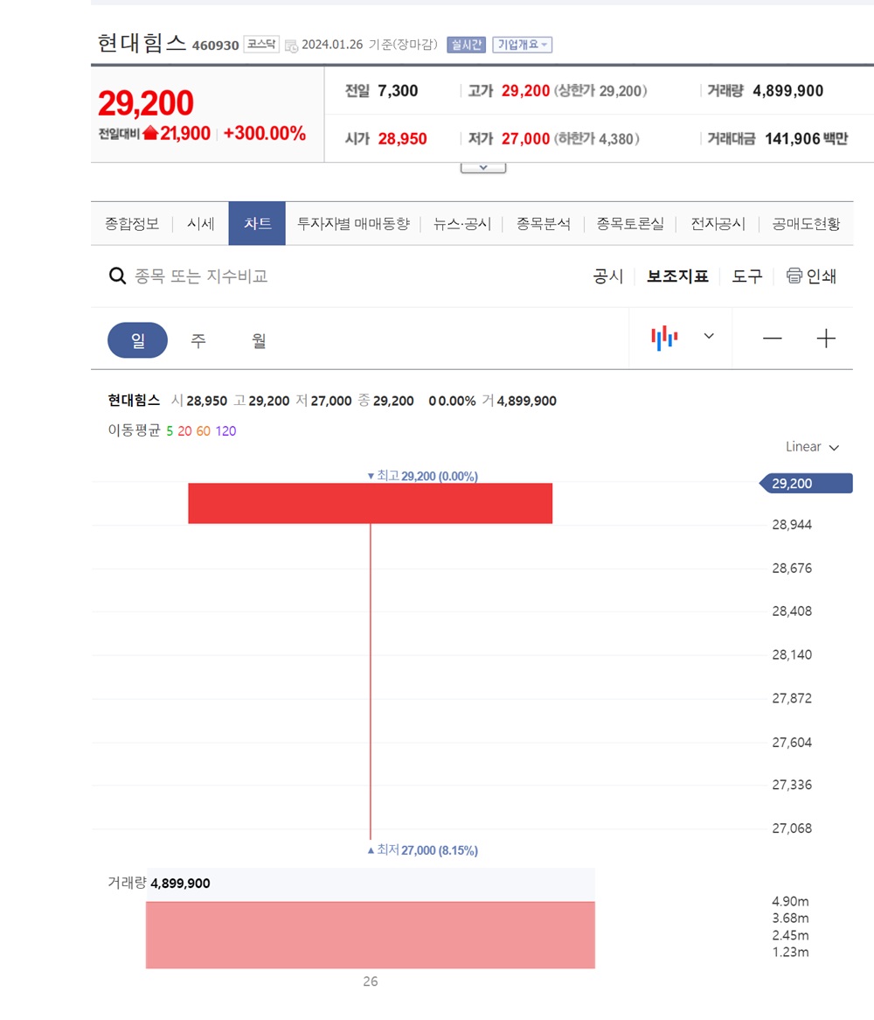Switch to the 공매도현황 tab
874x1020 pixels.
[x=806, y=224]
